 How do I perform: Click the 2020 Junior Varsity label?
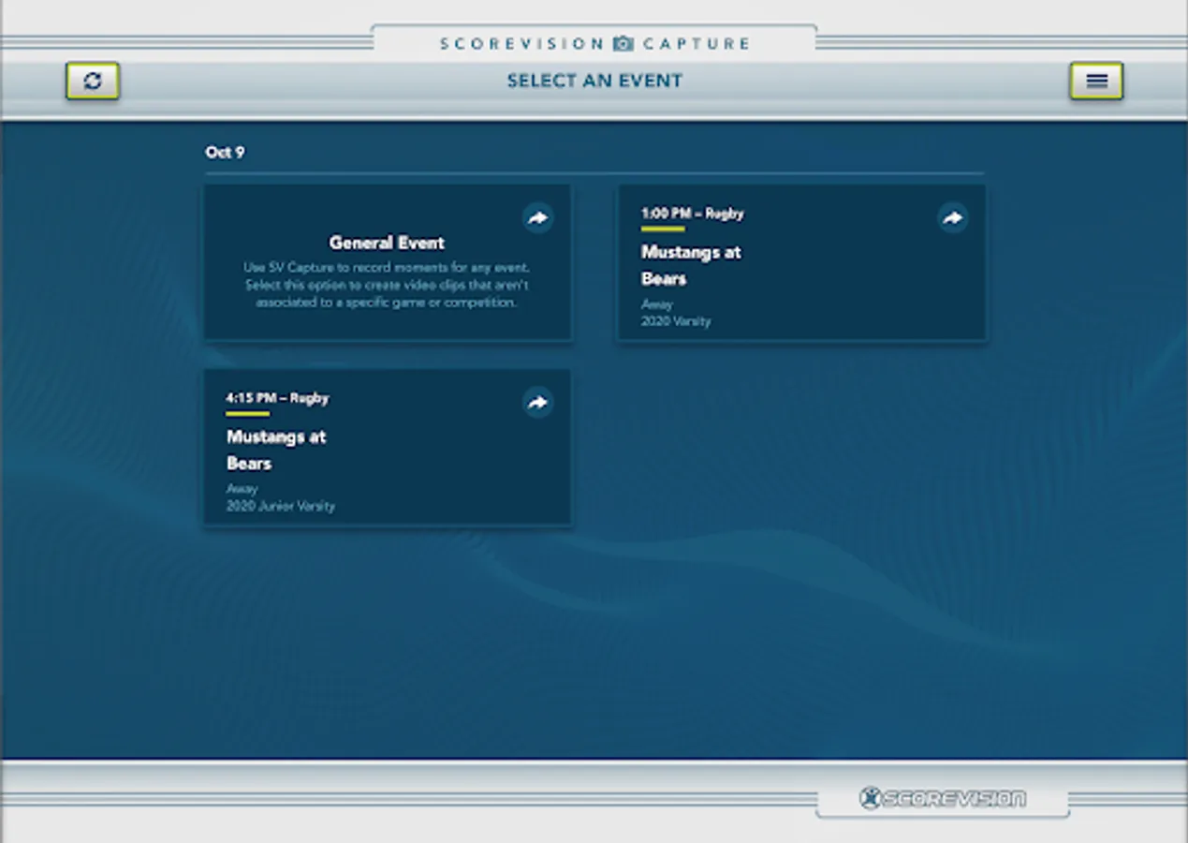(x=280, y=506)
